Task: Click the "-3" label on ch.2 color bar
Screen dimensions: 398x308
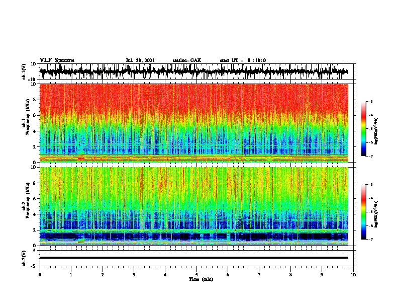Action: [x=370, y=185]
